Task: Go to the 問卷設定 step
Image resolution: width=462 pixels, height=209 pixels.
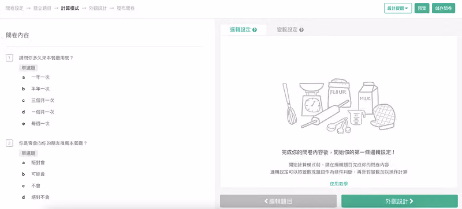Action: click(x=14, y=8)
